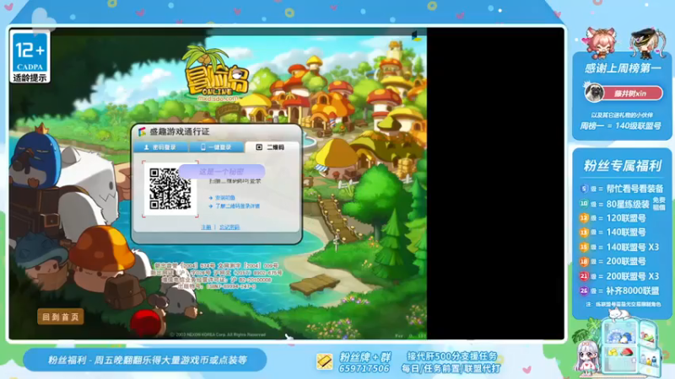This screenshot has width=675, height=379.
Task: Click the gold ticket icon beside 粉丝牌+群
Action: 325,361
